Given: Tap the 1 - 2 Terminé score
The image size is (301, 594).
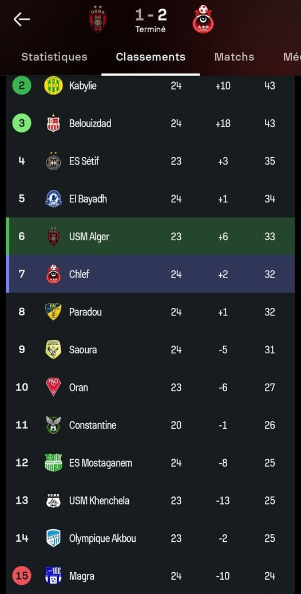Looking at the screenshot, I should pos(150,21).
